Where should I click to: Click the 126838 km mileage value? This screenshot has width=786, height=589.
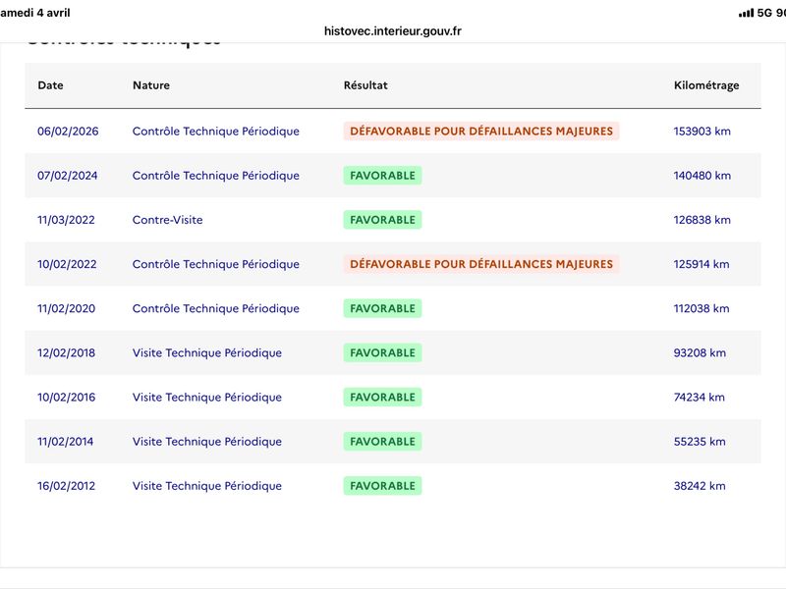pyautogui.click(x=702, y=220)
